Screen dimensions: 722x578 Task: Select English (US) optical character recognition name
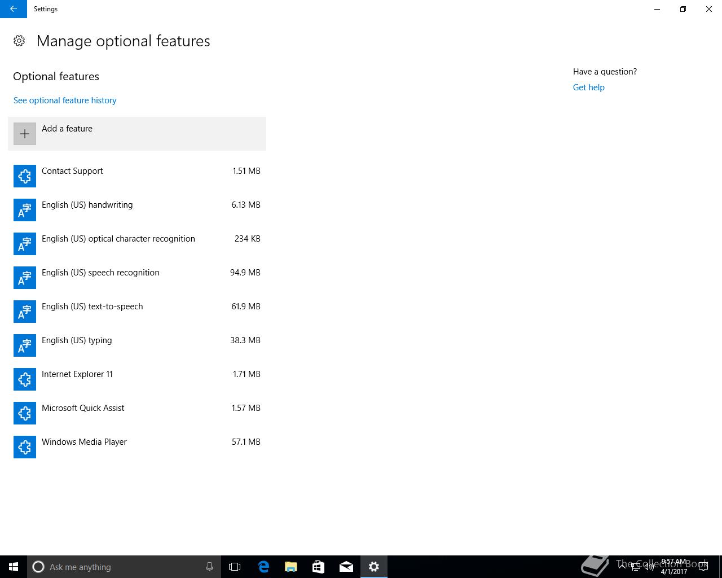118,239
